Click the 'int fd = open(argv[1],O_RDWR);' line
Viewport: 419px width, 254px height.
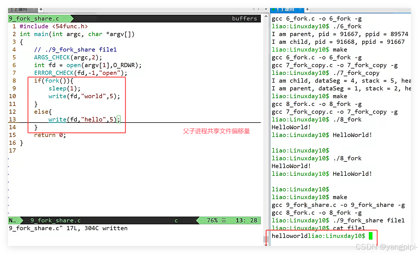tap(88, 65)
